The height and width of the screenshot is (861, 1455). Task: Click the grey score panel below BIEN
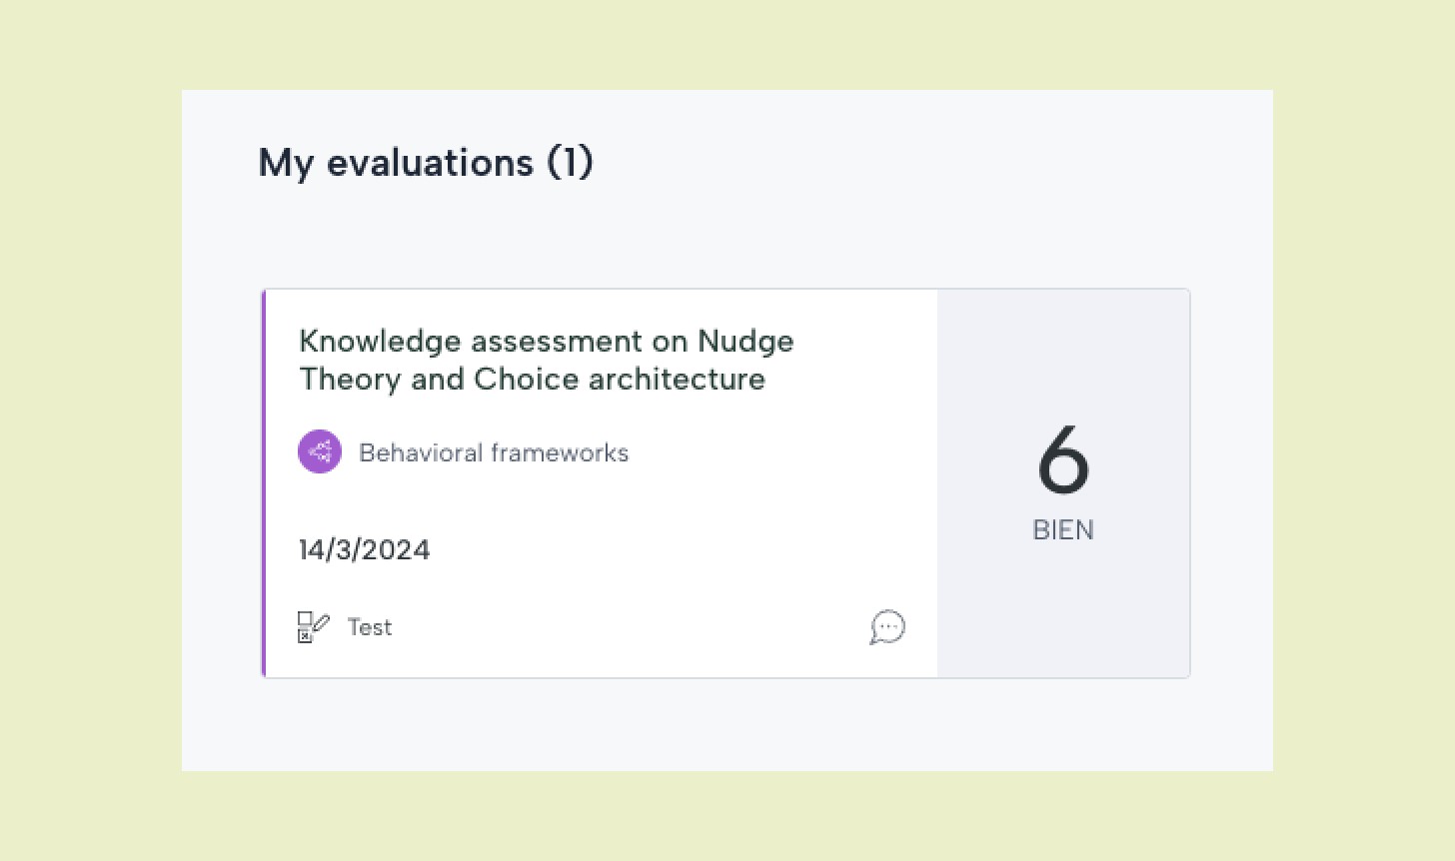pos(1063,609)
